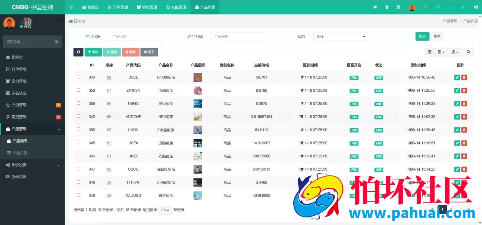Select checkbox for row ID 356
482x225 pixels.
coord(79,129)
